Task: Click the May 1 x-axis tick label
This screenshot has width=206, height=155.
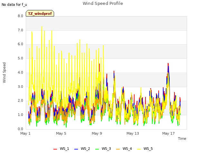Action: coord(25,133)
